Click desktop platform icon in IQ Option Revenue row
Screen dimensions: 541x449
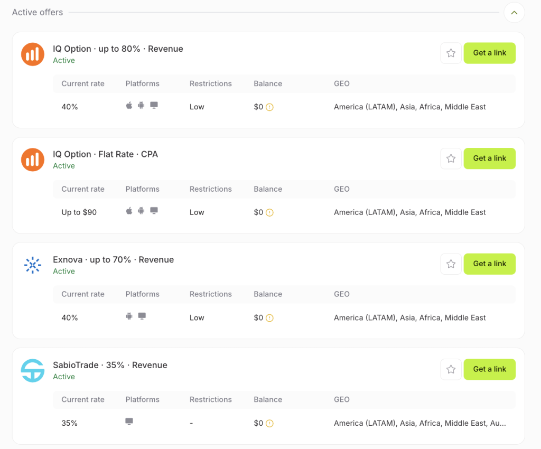click(154, 105)
